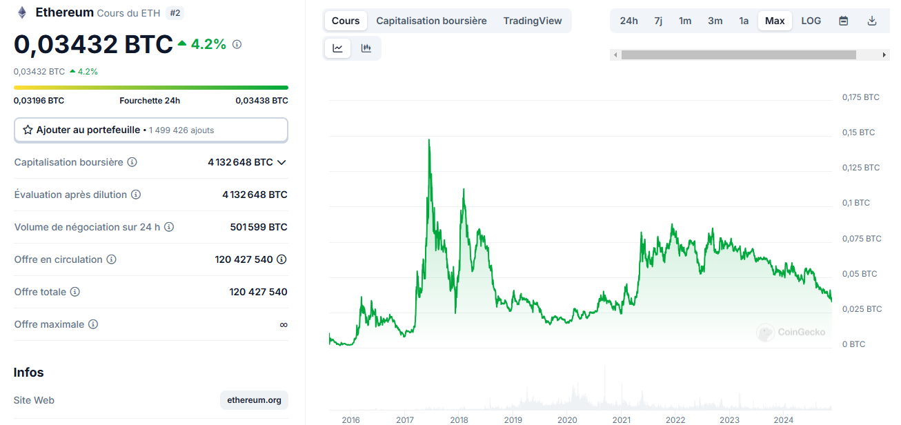
Task: Click the scrollbar left arrow
Action: 615,55
